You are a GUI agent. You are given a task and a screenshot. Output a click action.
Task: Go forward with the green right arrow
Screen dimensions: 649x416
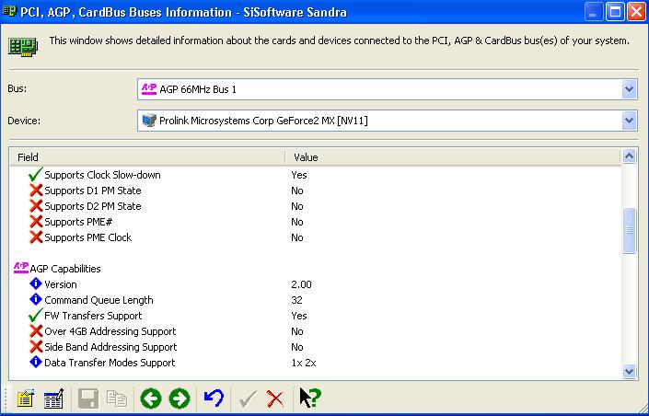180,399
